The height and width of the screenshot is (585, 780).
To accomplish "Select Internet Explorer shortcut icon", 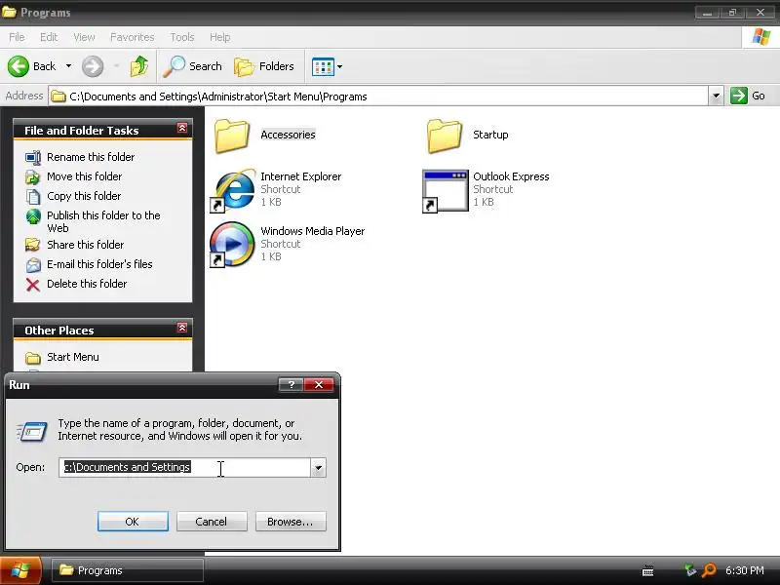I will [x=232, y=190].
